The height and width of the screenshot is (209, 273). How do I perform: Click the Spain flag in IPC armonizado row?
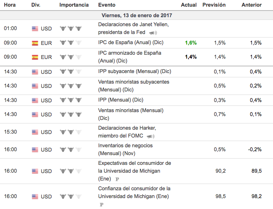coord(35,57)
